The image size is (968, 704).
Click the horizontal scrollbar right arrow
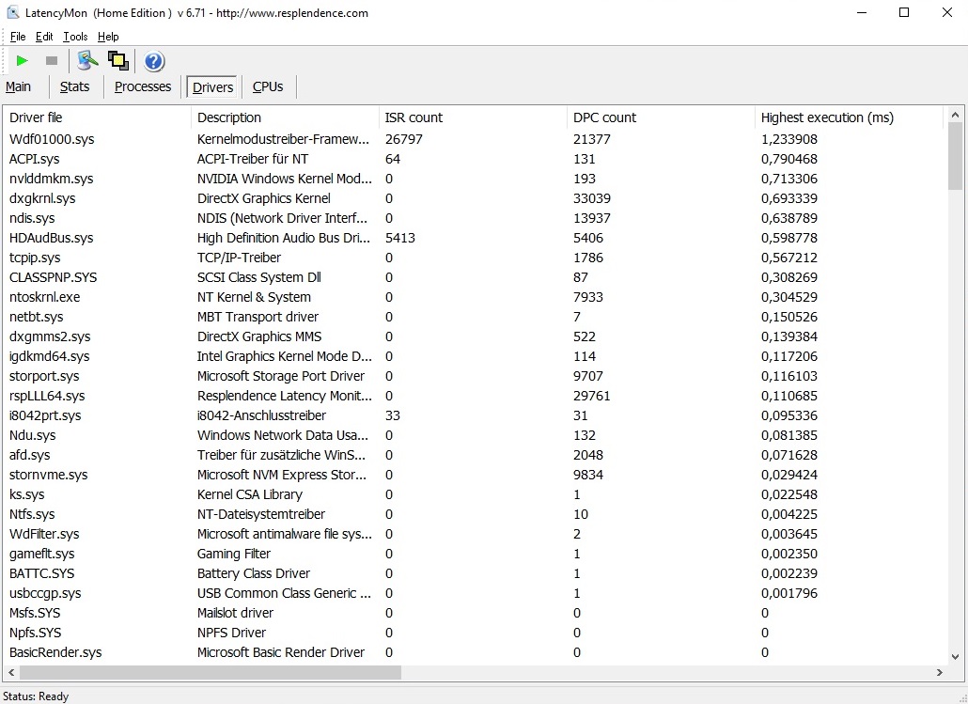939,673
